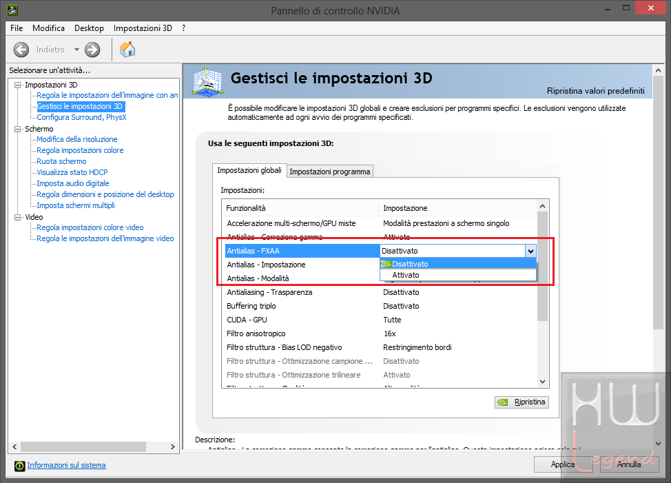Open the Modifica menu

[x=48, y=28]
